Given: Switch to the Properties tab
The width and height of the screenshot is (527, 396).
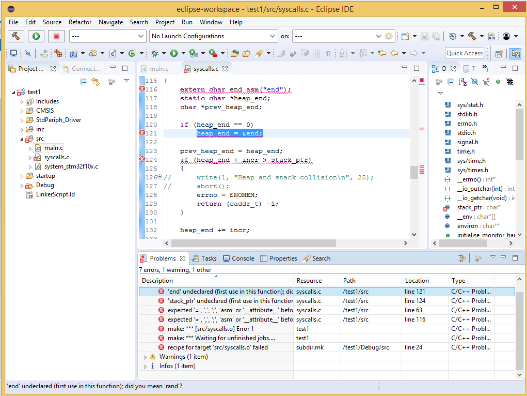Looking at the screenshot, I should (x=279, y=258).
